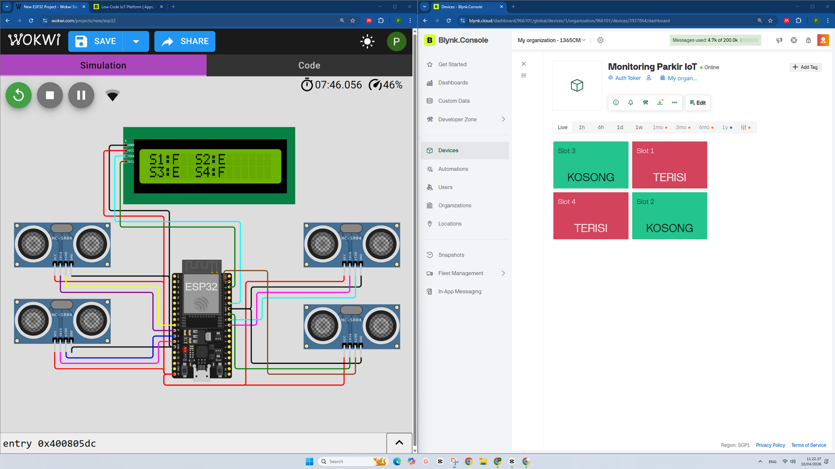This screenshot has width=835, height=469.
Task: Open the device more actions ellipsis
Action: 674,103
